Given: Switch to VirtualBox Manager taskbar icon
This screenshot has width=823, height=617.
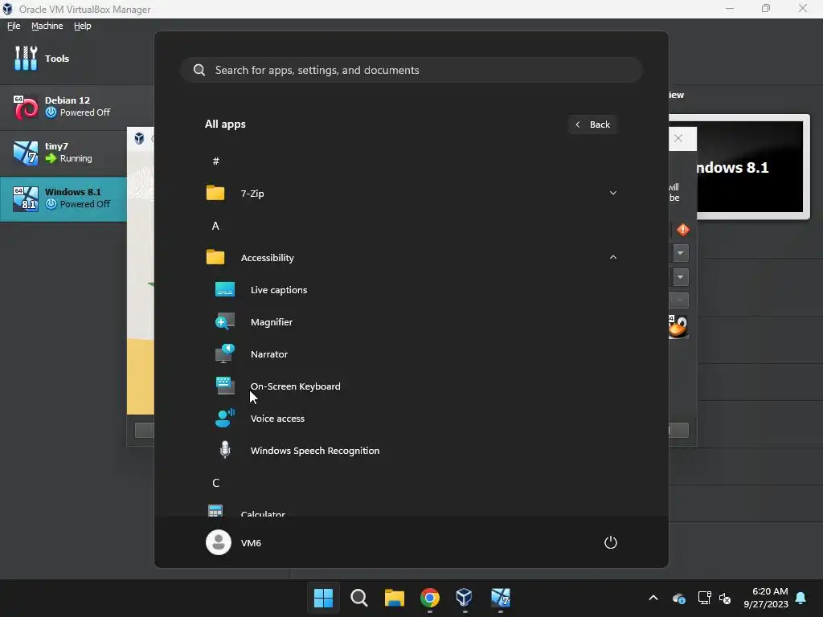Looking at the screenshot, I should pos(465,597).
